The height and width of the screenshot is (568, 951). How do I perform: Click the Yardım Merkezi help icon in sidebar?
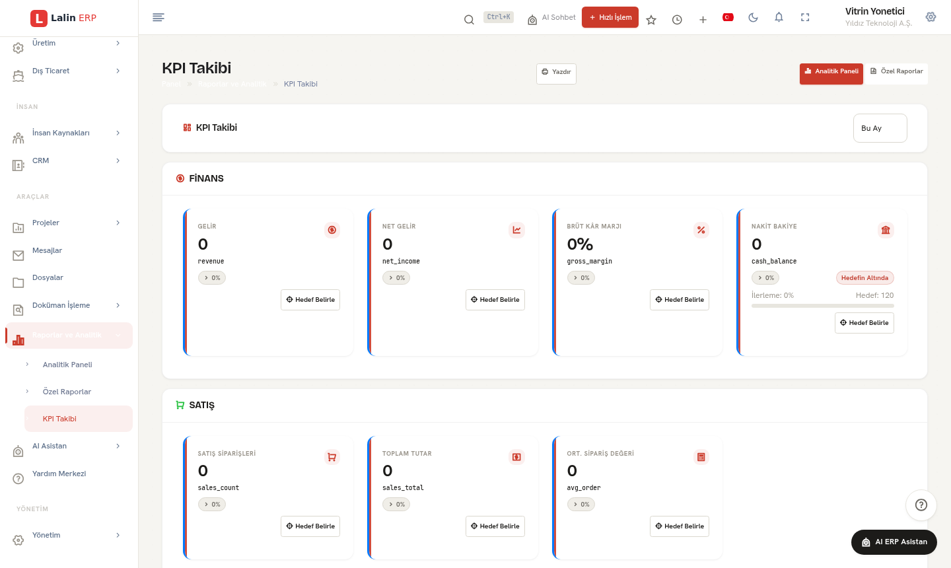18,479
